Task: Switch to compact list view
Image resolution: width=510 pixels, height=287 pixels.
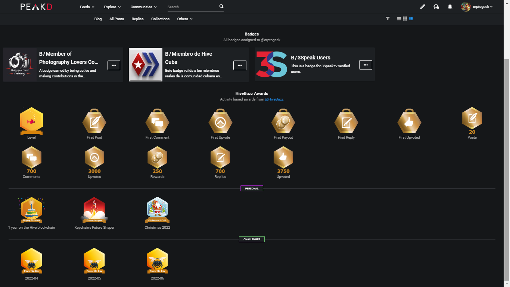Action: pyautogui.click(x=399, y=19)
